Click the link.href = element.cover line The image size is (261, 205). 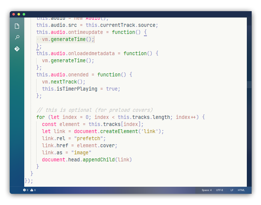coord(79,146)
